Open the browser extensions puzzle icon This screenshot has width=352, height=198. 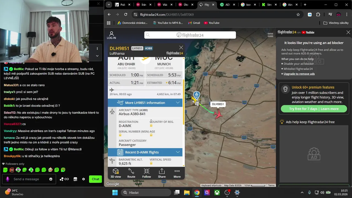pos(318,15)
